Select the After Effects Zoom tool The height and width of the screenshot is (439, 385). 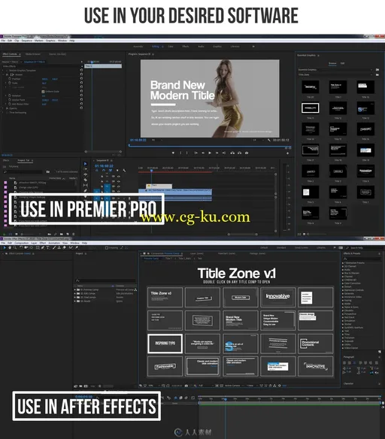click(15, 248)
